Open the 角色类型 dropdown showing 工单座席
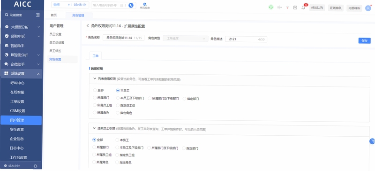 186,39
